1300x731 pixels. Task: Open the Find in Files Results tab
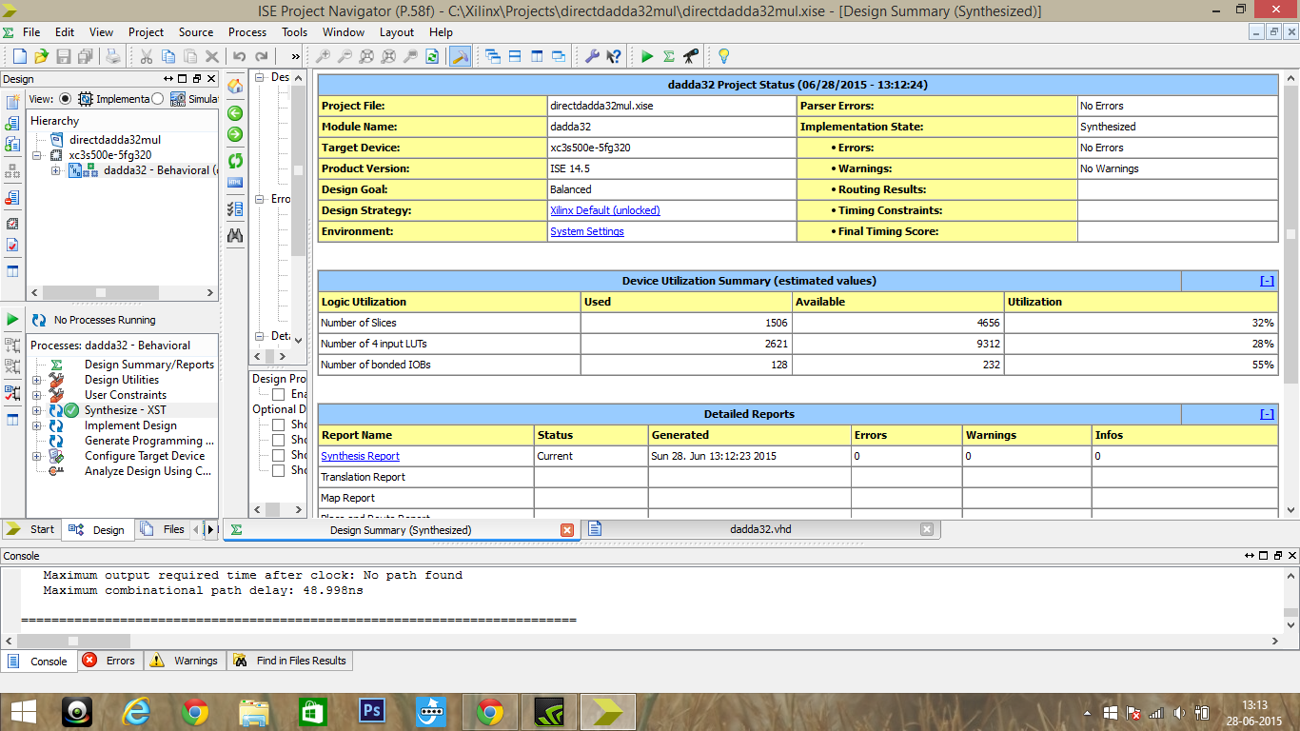(290, 661)
